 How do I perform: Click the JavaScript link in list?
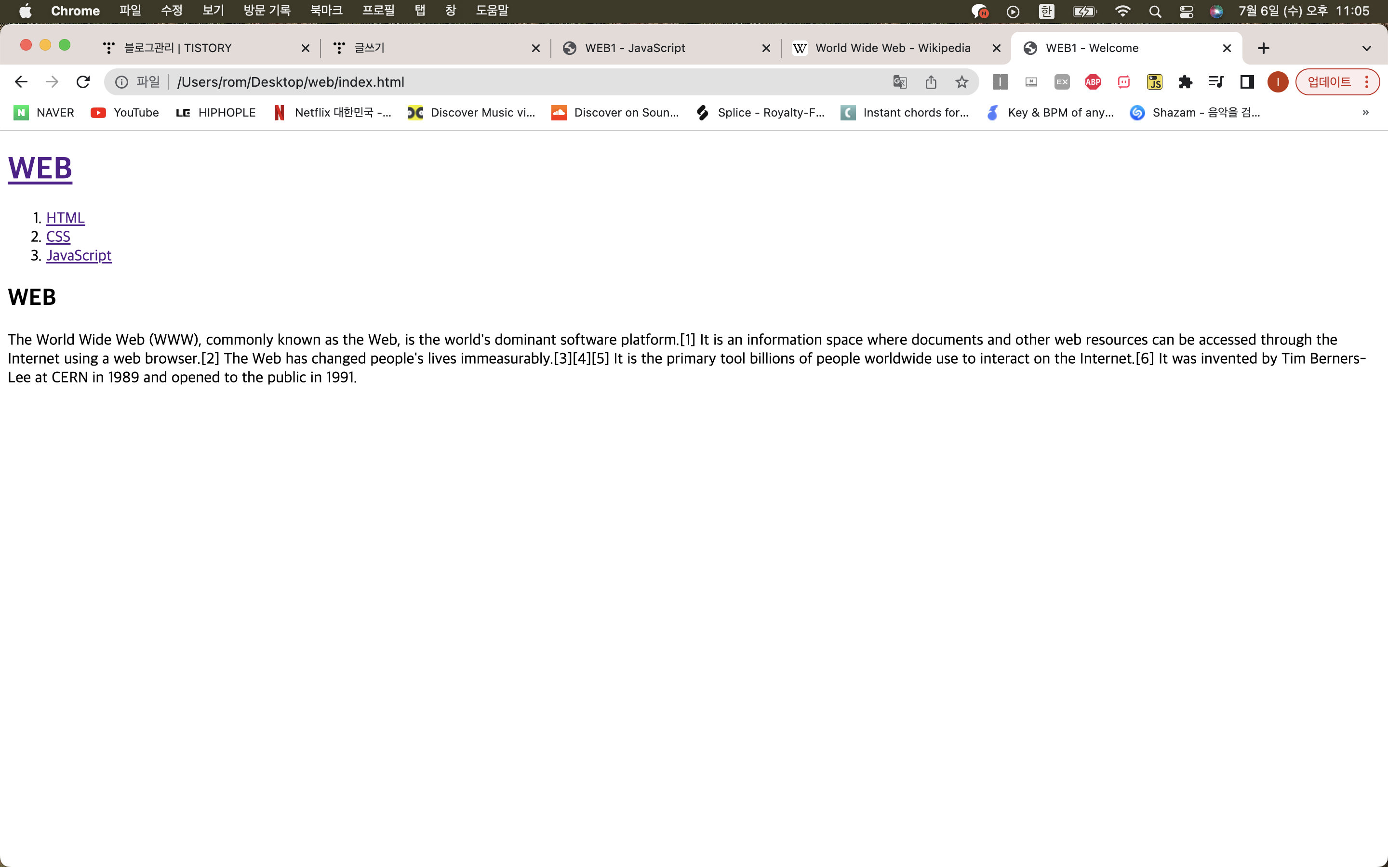coord(79,255)
